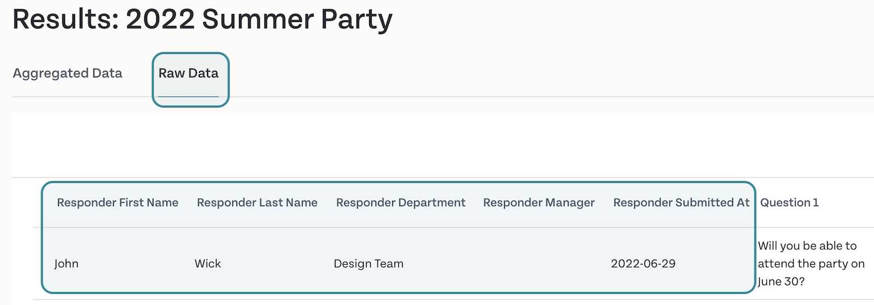Screen dimensions: 874x305
Task: Click the Responder Manager column header
Action: click(x=539, y=203)
